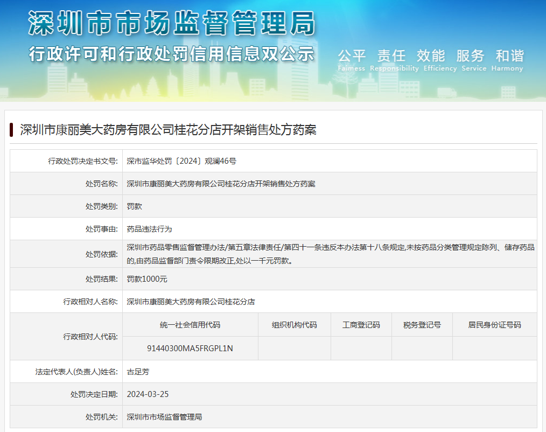Image resolution: width=546 pixels, height=432 pixels.
Task: Select the 处罚名称 value cell text
Action: pos(221,184)
